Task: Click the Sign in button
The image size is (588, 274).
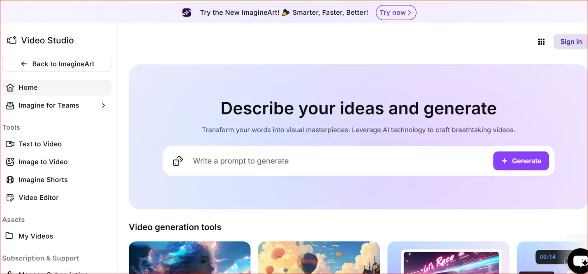Action: tap(570, 41)
